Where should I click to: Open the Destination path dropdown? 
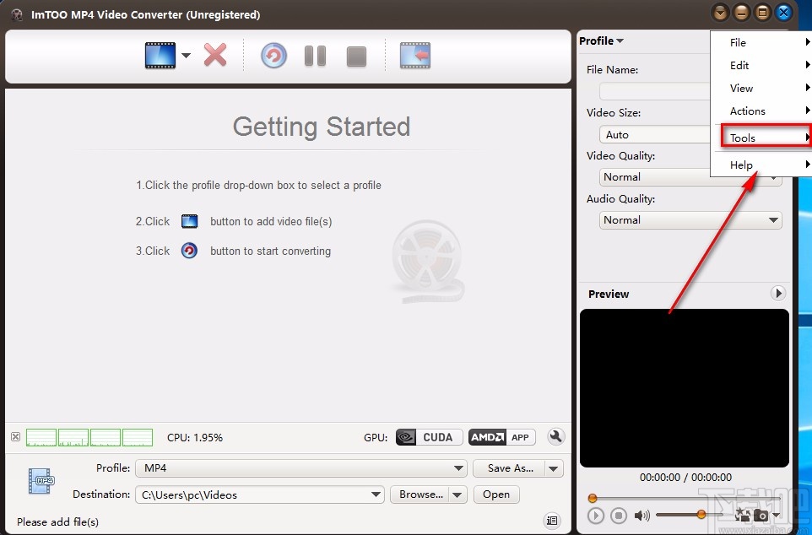point(376,494)
